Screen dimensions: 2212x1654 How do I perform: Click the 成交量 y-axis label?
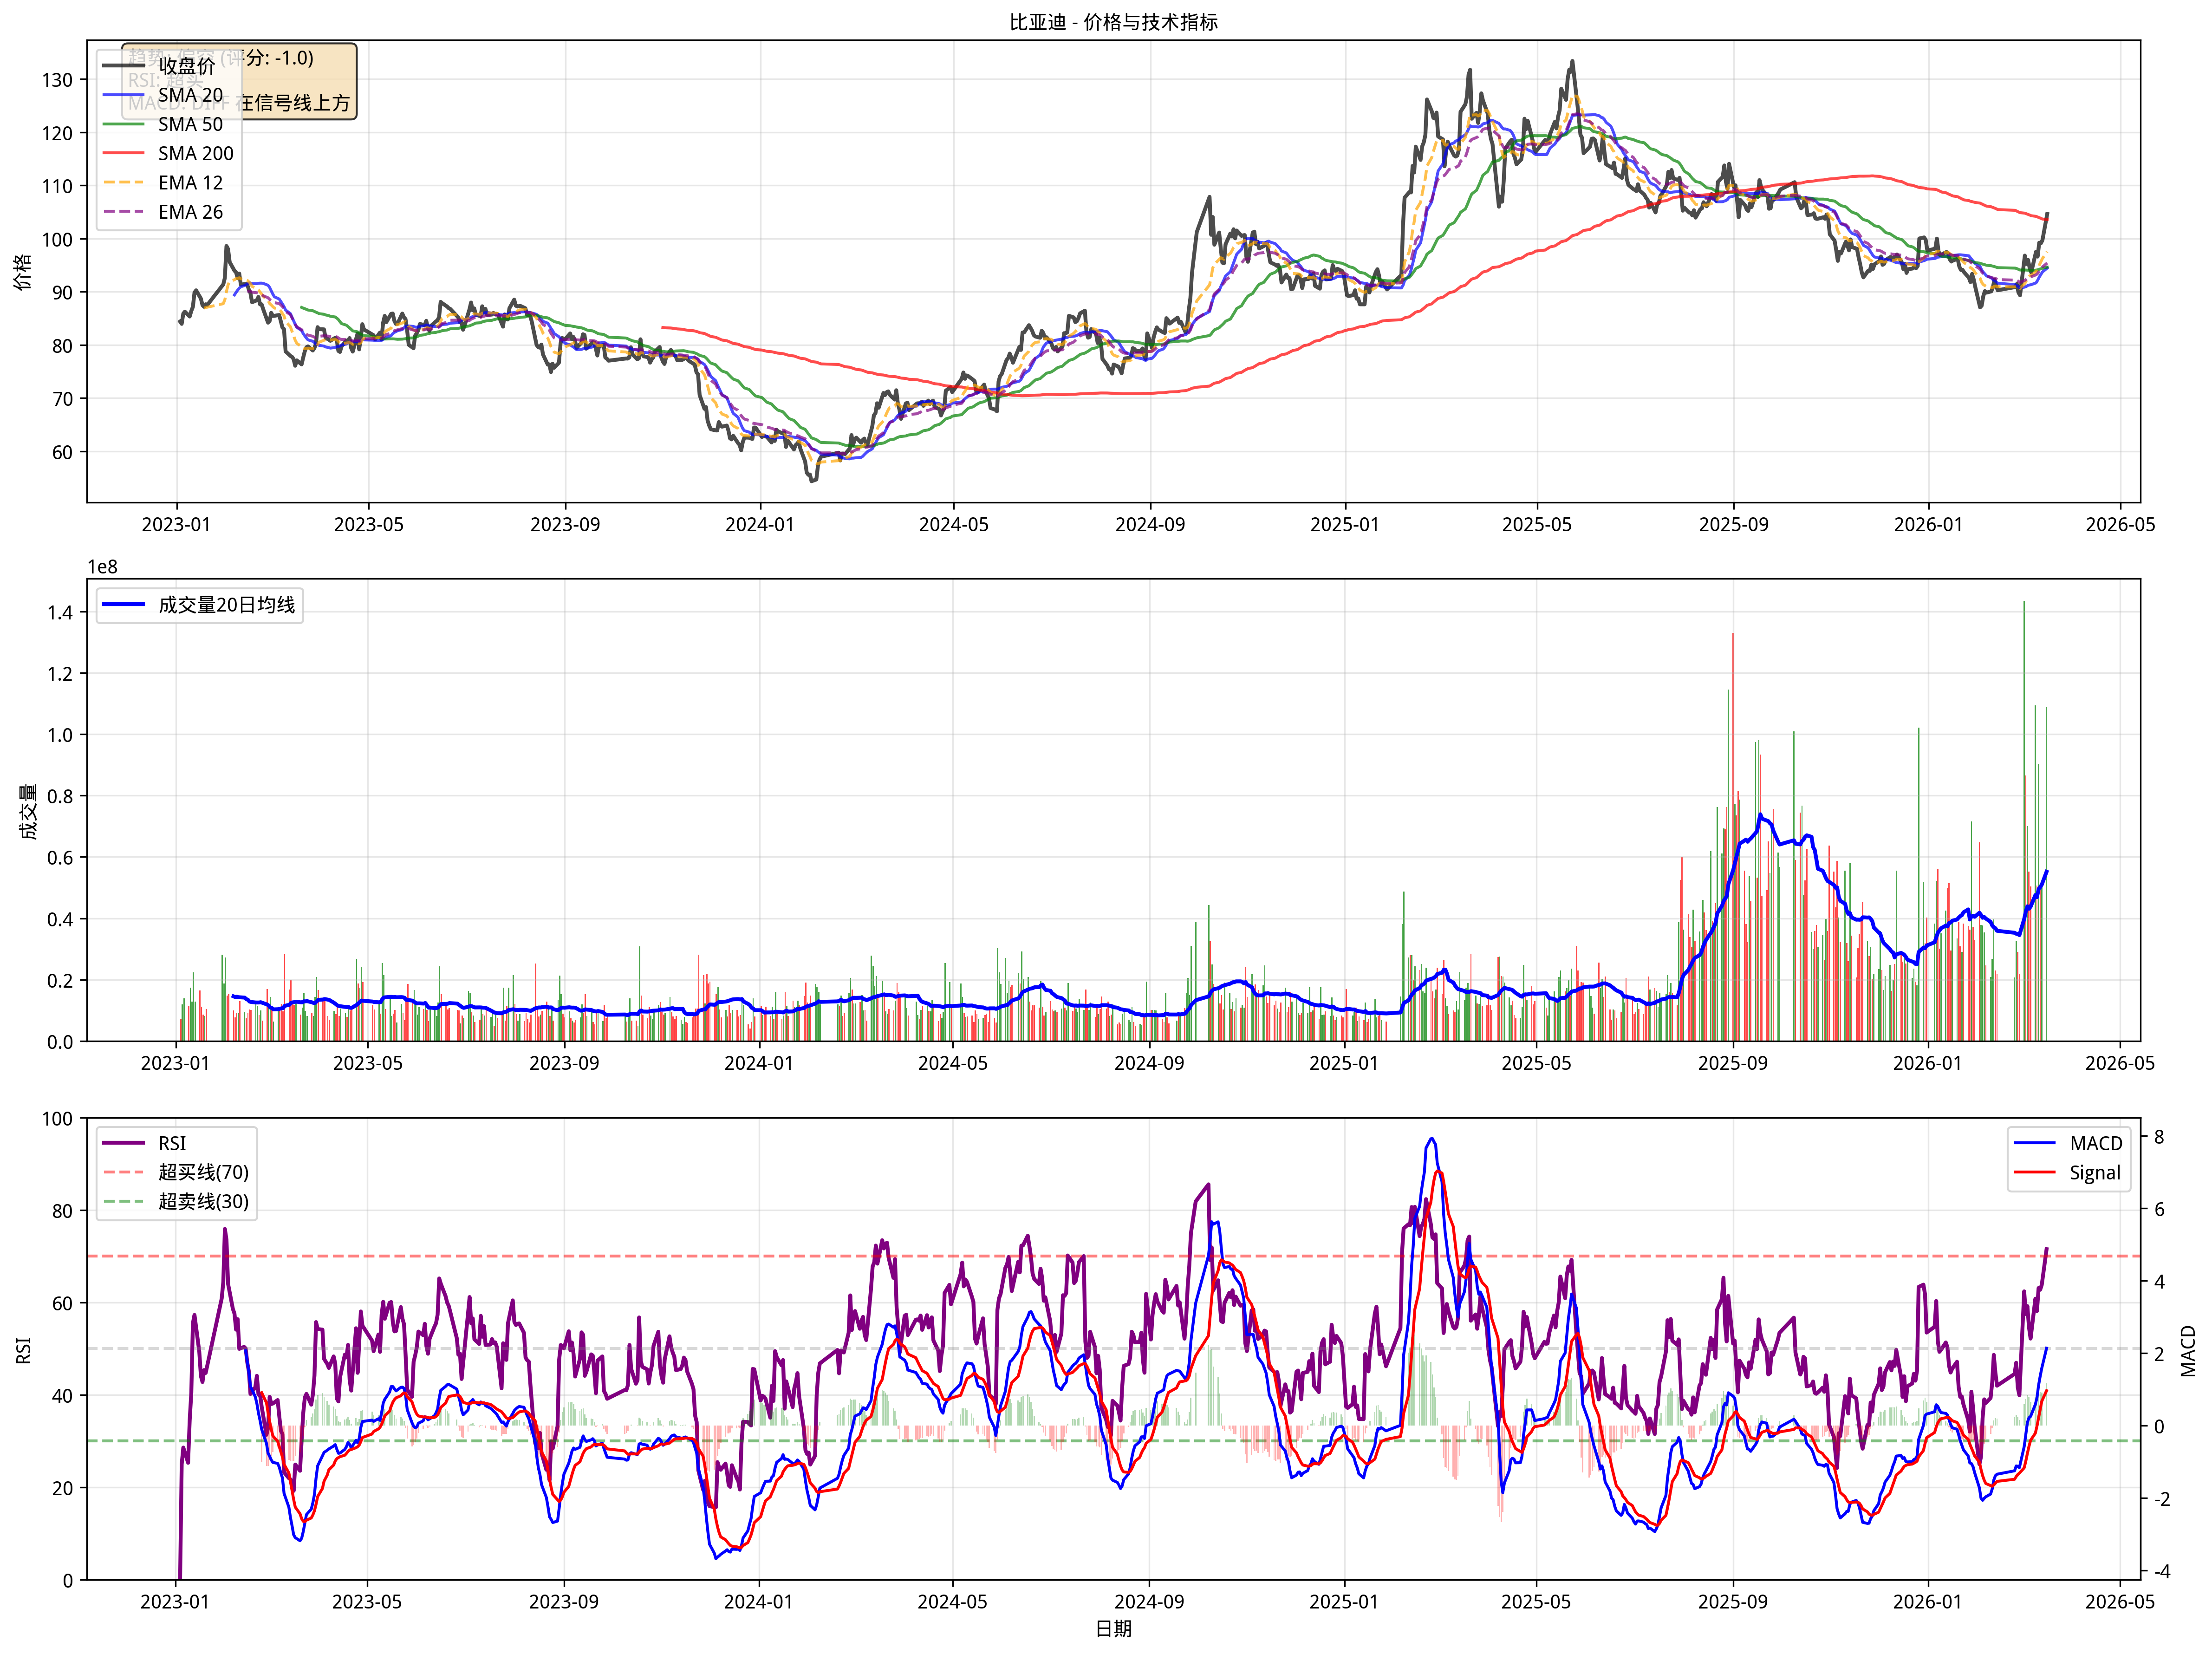[x=28, y=811]
